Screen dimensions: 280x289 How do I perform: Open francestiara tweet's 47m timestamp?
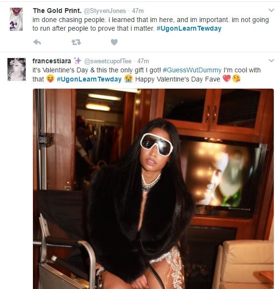[x=143, y=61]
